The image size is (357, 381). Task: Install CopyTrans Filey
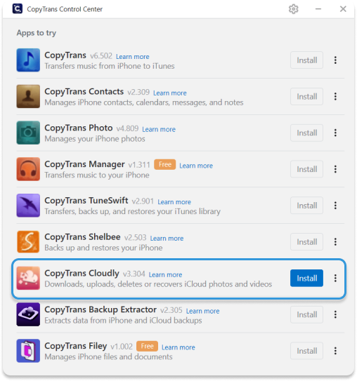click(306, 351)
